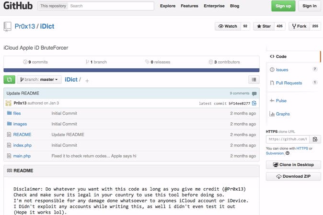This screenshot has height=215, width=323.
Task: Click the main.php file icon
Action: (9, 156)
